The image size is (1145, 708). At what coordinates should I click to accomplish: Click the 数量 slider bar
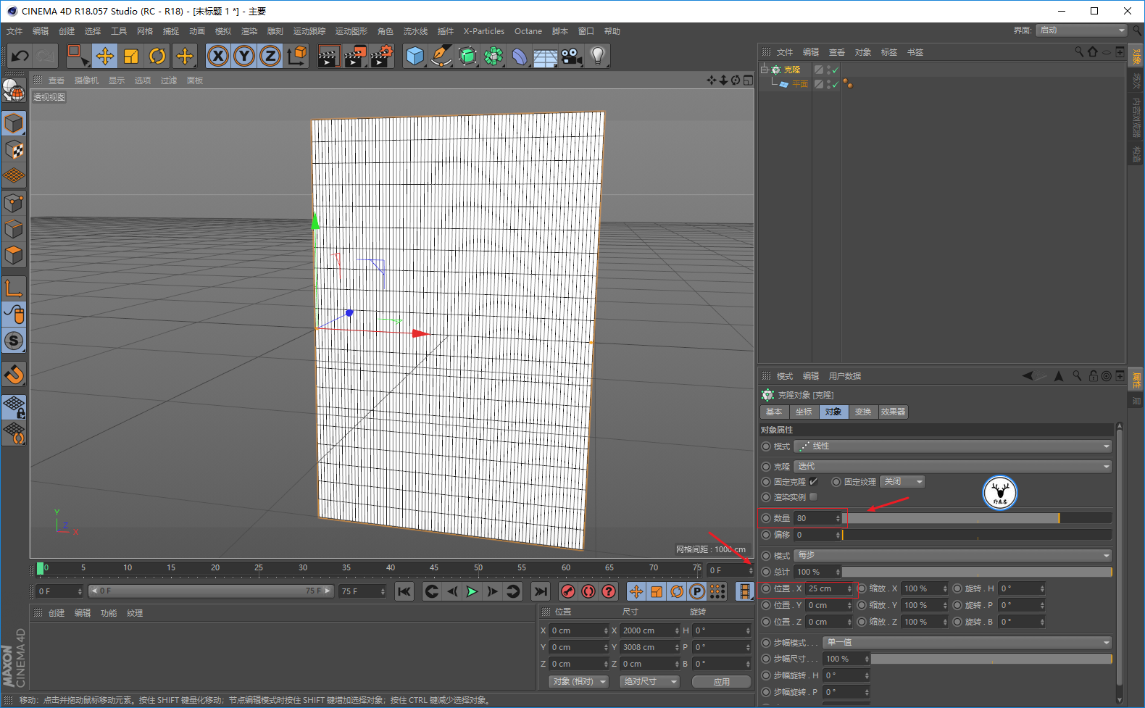click(977, 518)
